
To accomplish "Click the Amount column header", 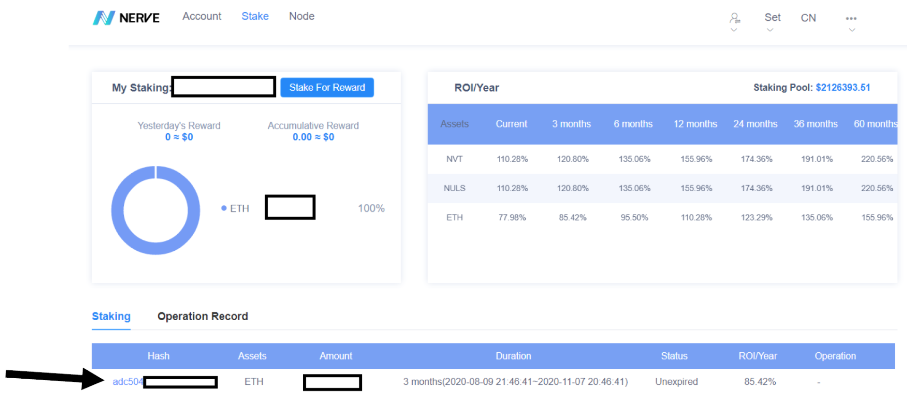I will (x=336, y=356).
